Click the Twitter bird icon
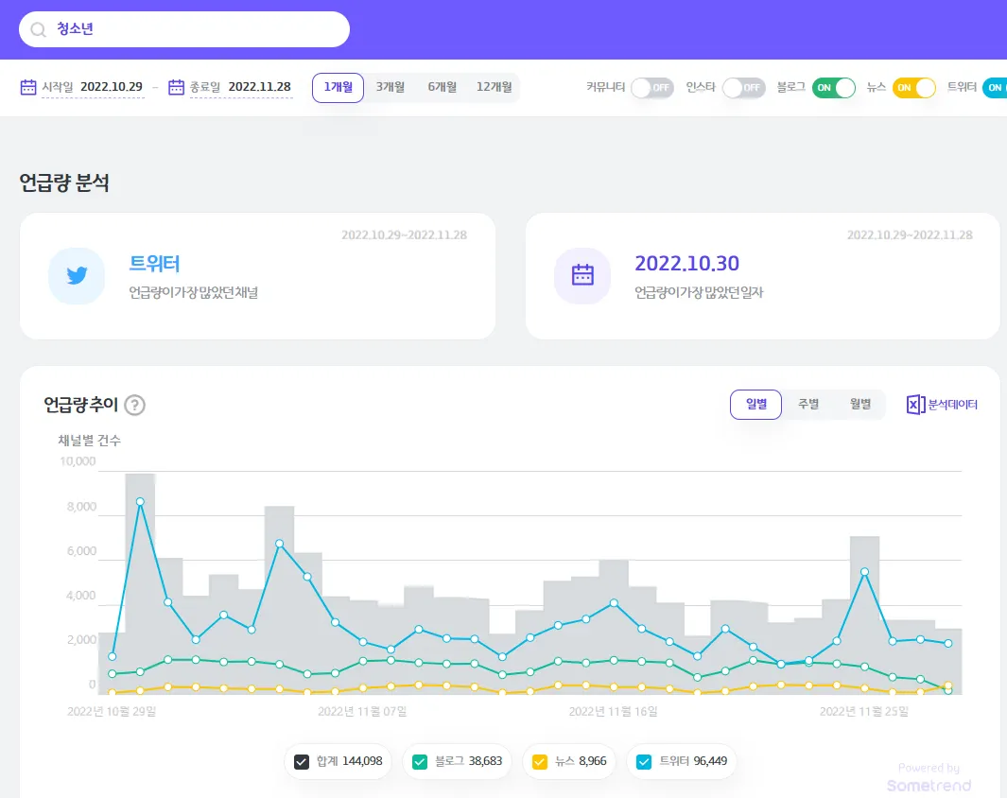1007x798 pixels. (77, 276)
